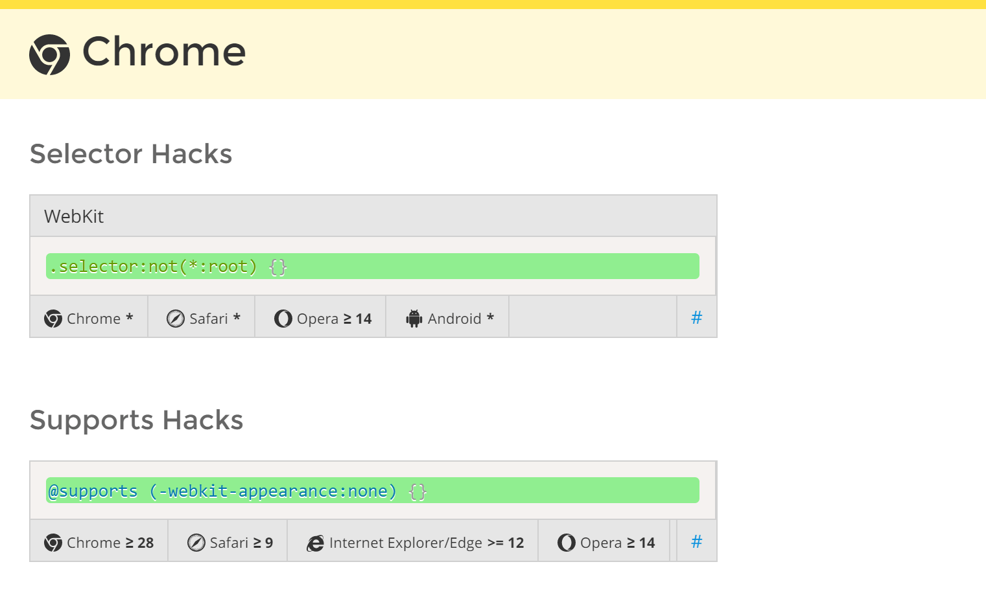Image resolution: width=986 pixels, height=597 pixels.
Task: Click Opera icon in Supports hack row
Action: (567, 543)
